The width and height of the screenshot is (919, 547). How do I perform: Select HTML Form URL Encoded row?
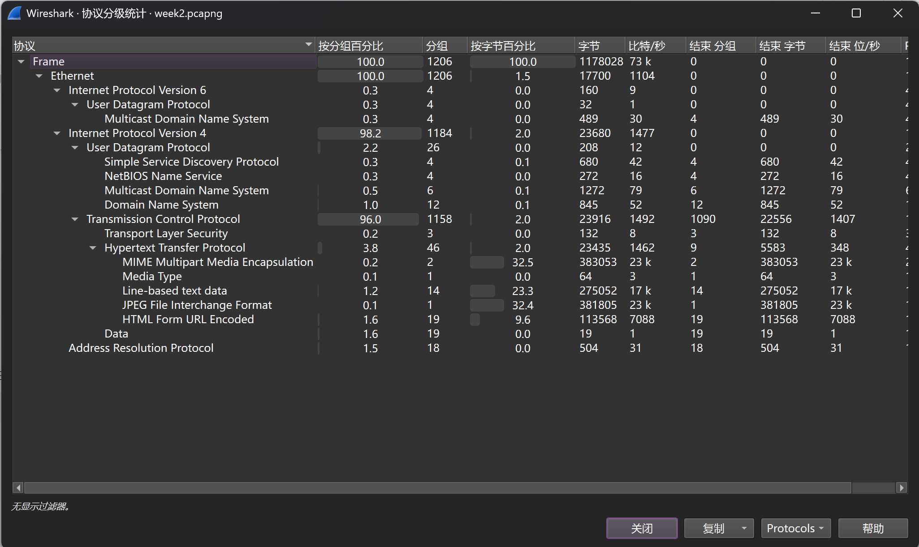pyautogui.click(x=460, y=320)
